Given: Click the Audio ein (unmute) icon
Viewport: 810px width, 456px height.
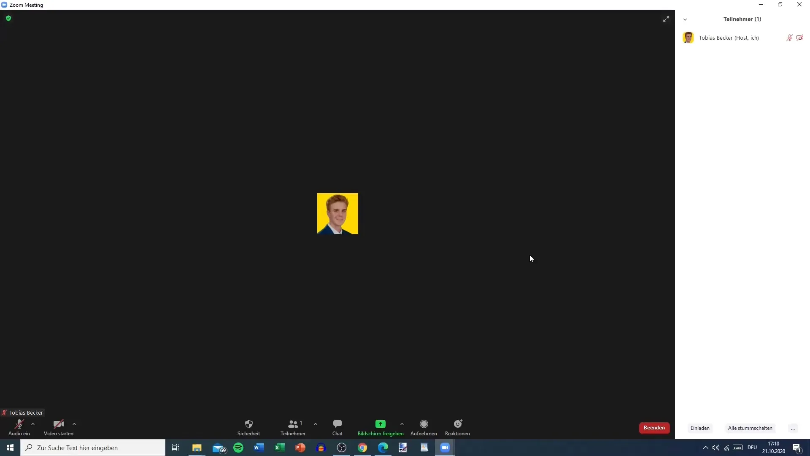Looking at the screenshot, I should coord(19,424).
